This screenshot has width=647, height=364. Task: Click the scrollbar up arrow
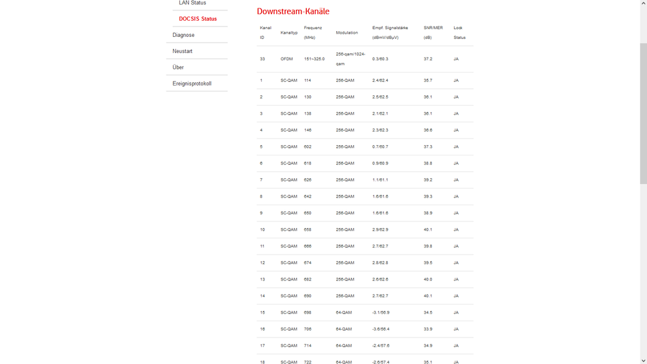(x=643, y=3)
